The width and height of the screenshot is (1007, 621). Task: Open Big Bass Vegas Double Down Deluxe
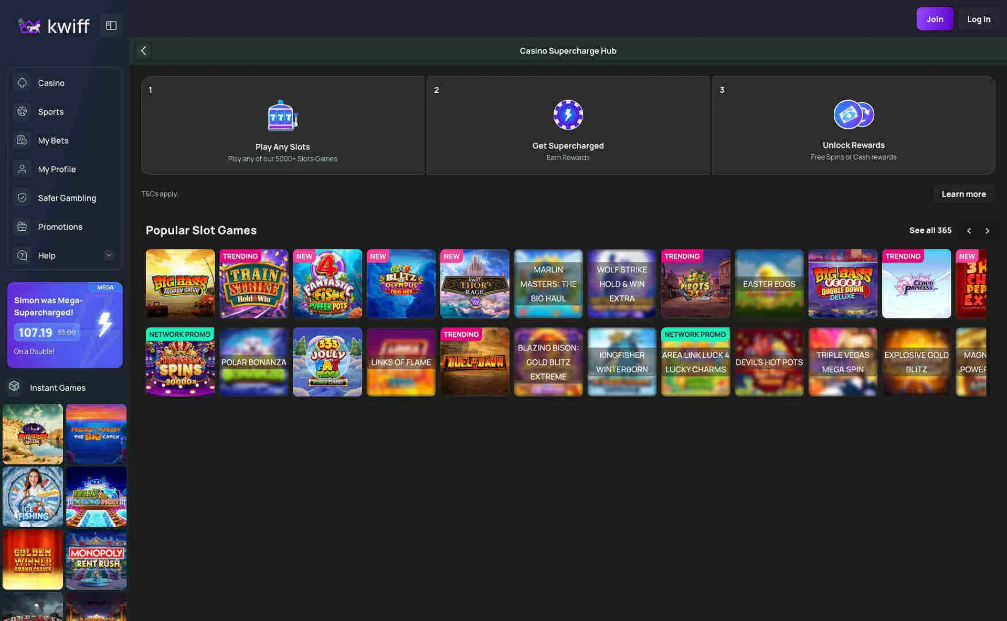coord(843,284)
